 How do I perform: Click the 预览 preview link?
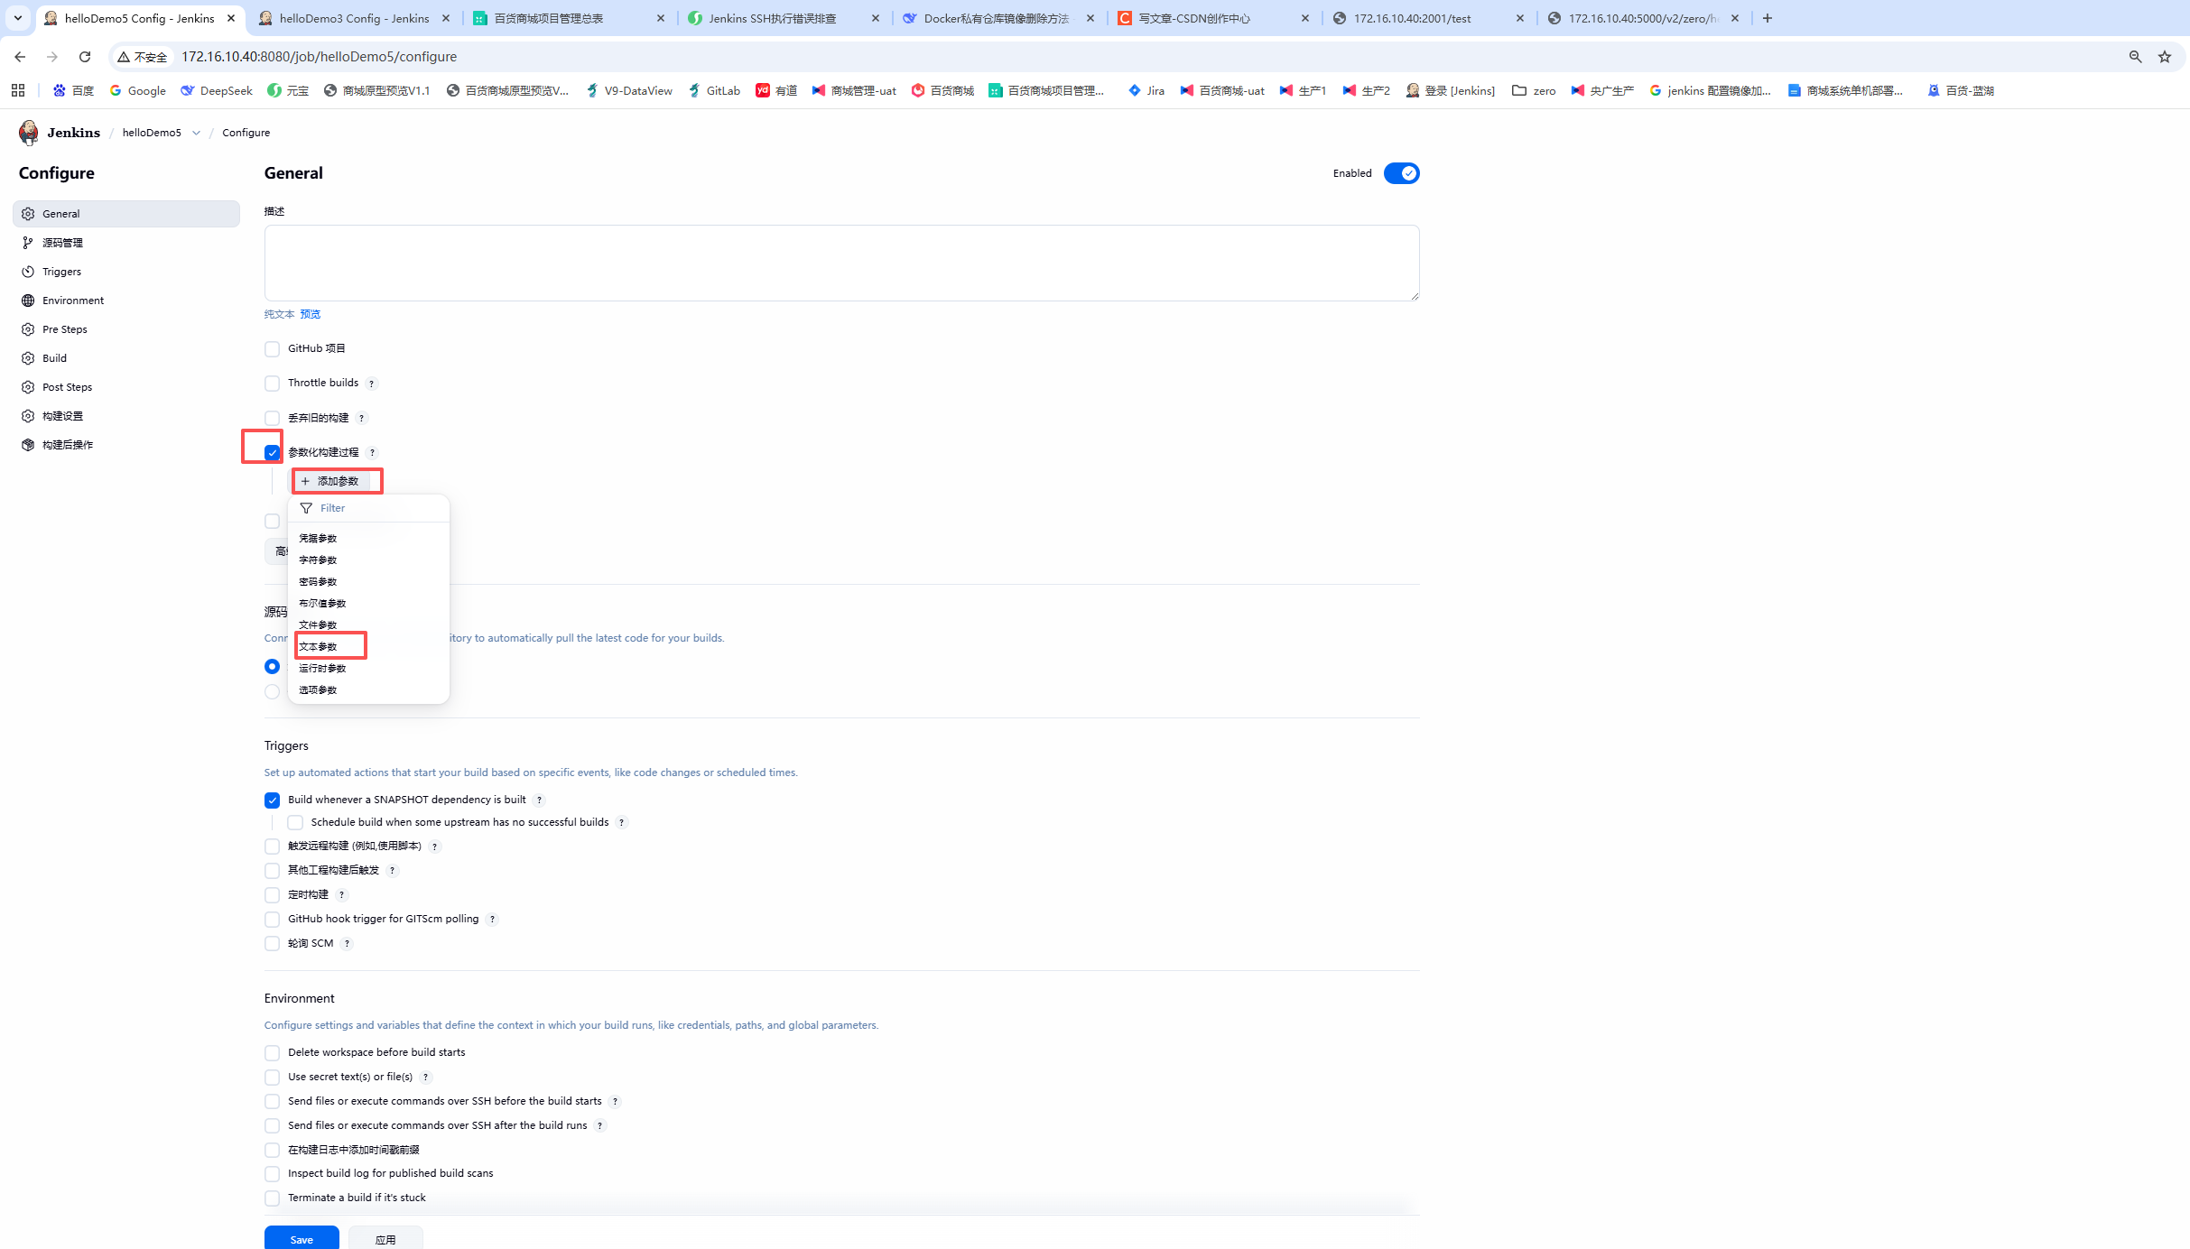(x=311, y=314)
